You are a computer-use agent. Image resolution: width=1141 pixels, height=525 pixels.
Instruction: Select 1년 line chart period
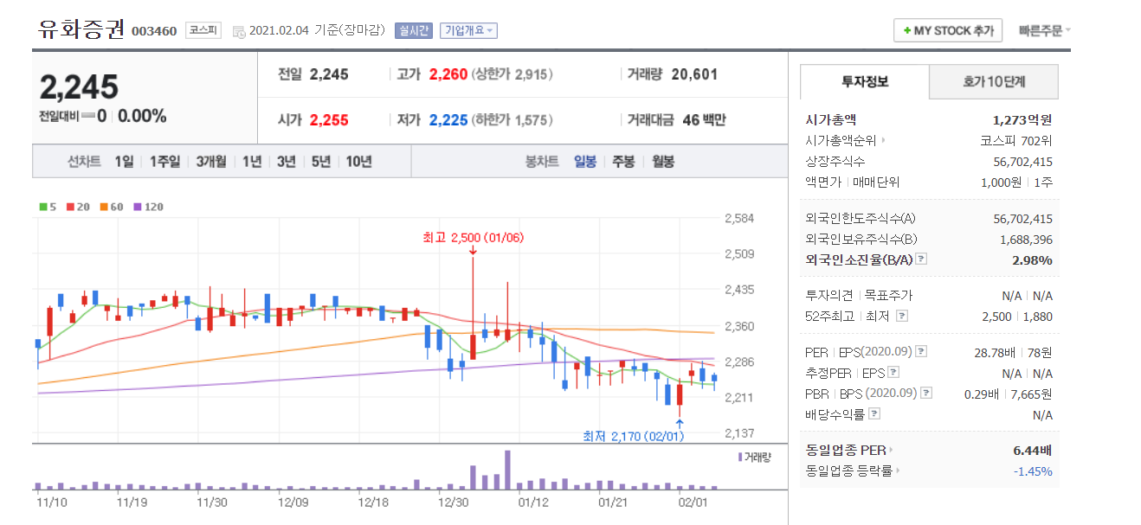(x=252, y=161)
